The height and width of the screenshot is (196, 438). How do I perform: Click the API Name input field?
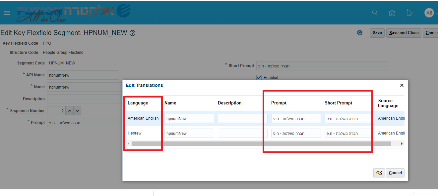click(83, 75)
